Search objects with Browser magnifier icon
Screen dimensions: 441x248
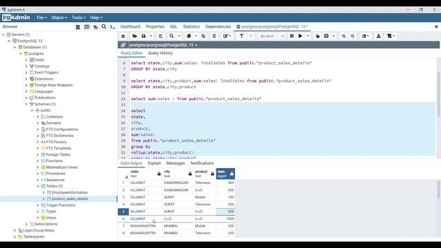click(104, 27)
